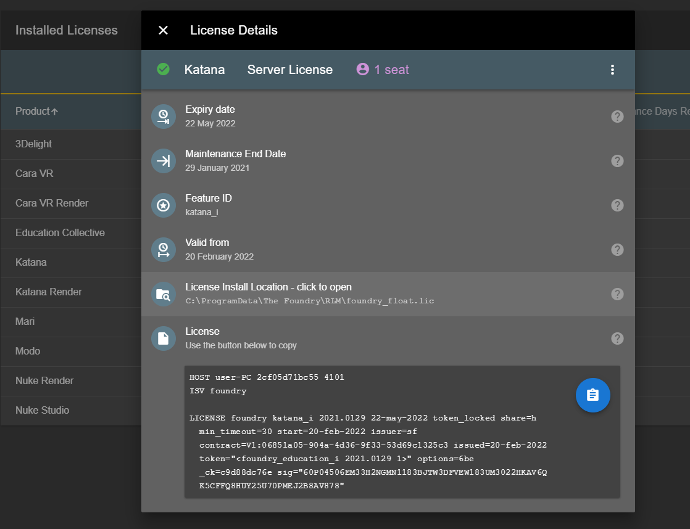Viewport: 690px width, 529px height.
Task: Select the Cara VR row in Installed Licenses
Action: tap(71, 174)
